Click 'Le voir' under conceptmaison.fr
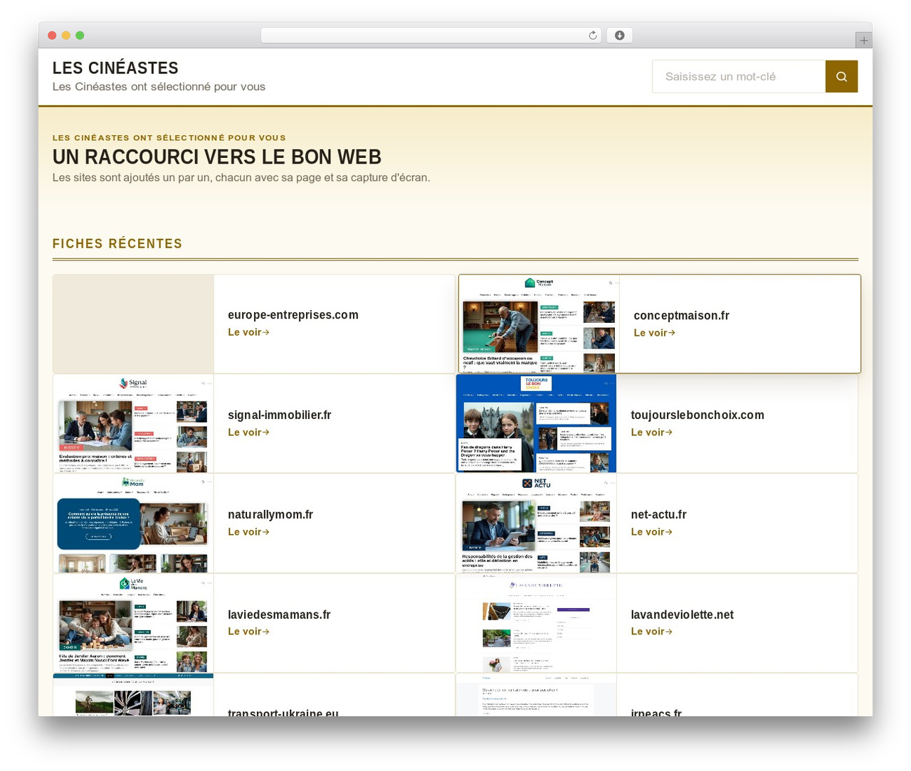This screenshot has height=771, width=911. pos(654,333)
